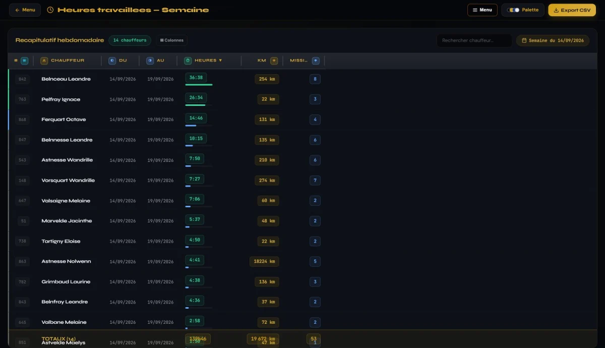
Task: Select driver name Ferquart Octave
Action: pos(64,120)
